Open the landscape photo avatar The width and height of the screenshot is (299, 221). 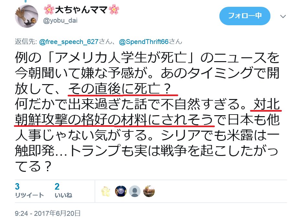point(149,191)
